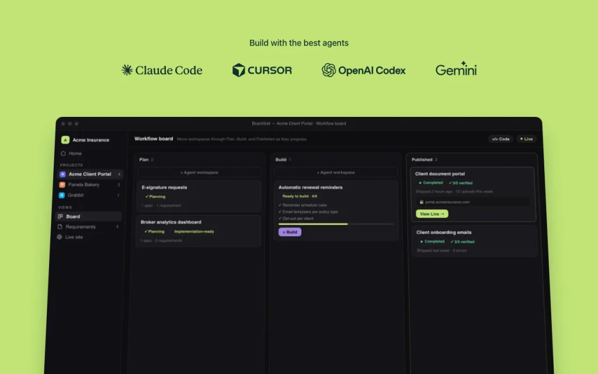Open the Broker analytics dashboard card

click(x=199, y=231)
